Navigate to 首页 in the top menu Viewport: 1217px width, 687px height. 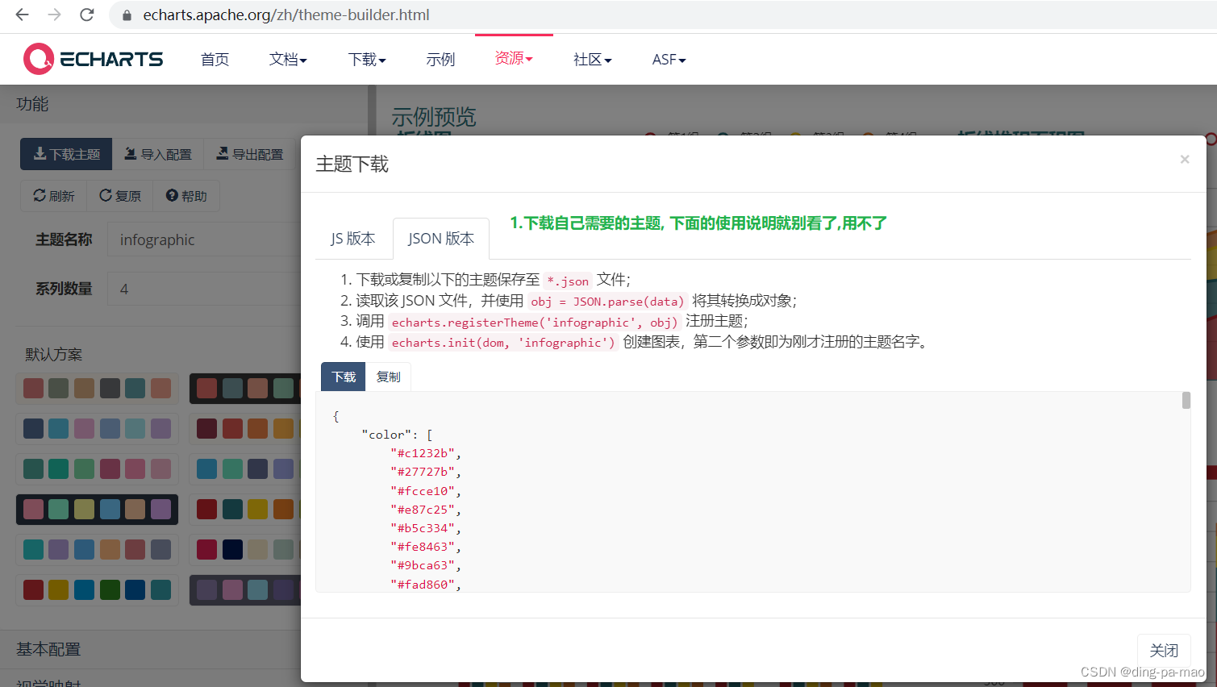pos(214,58)
